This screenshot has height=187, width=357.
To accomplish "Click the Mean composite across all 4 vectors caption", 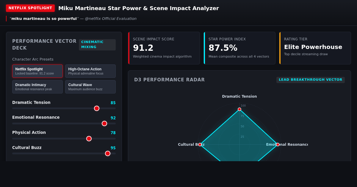I will pyautogui.click(x=239, y=57).
